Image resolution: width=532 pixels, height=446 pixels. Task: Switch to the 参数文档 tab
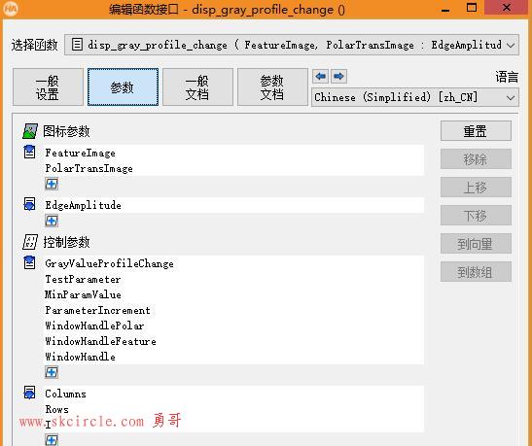pyautogui.click(x=272, y=87)
